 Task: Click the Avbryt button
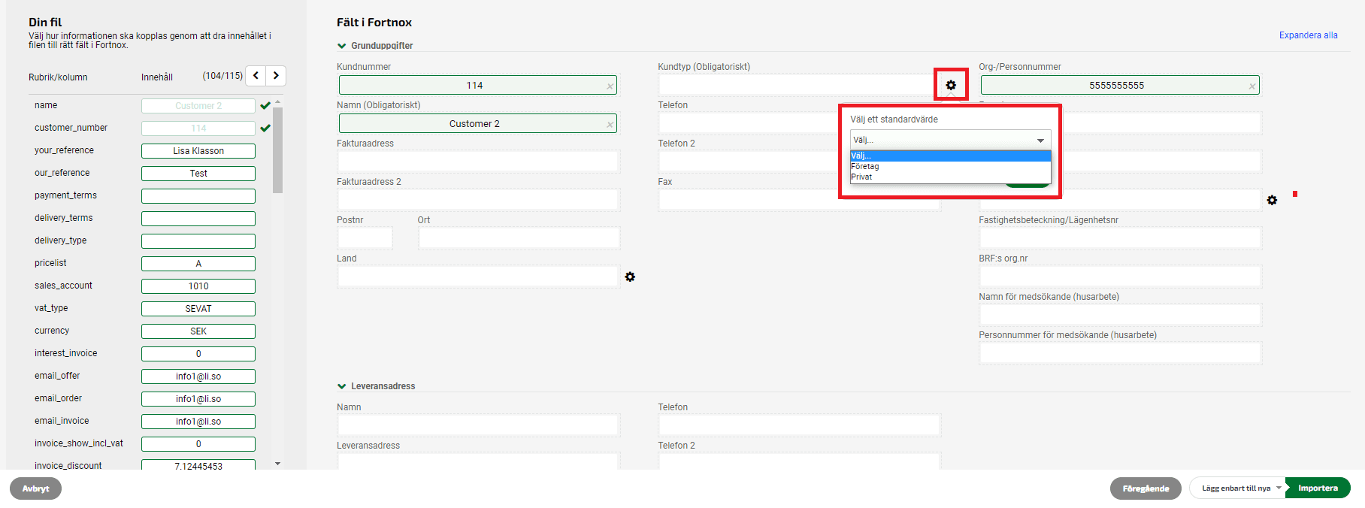(35, 488)
